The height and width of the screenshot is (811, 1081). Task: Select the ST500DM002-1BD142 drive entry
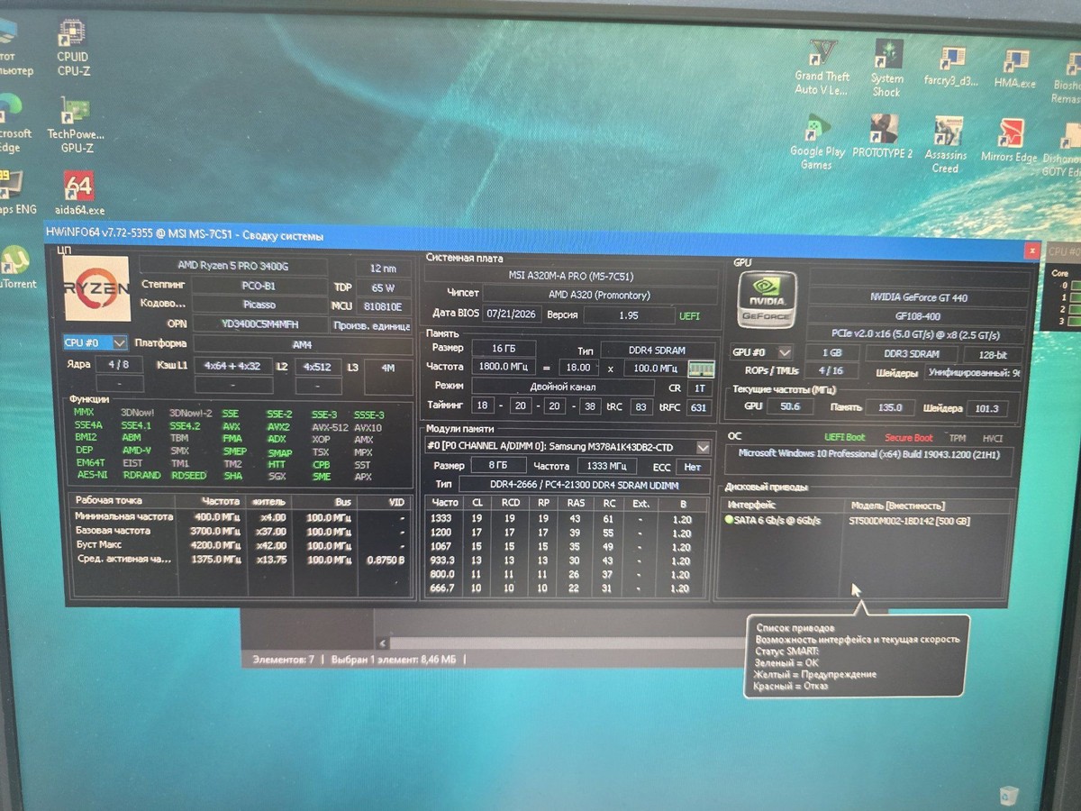[910, 521]
